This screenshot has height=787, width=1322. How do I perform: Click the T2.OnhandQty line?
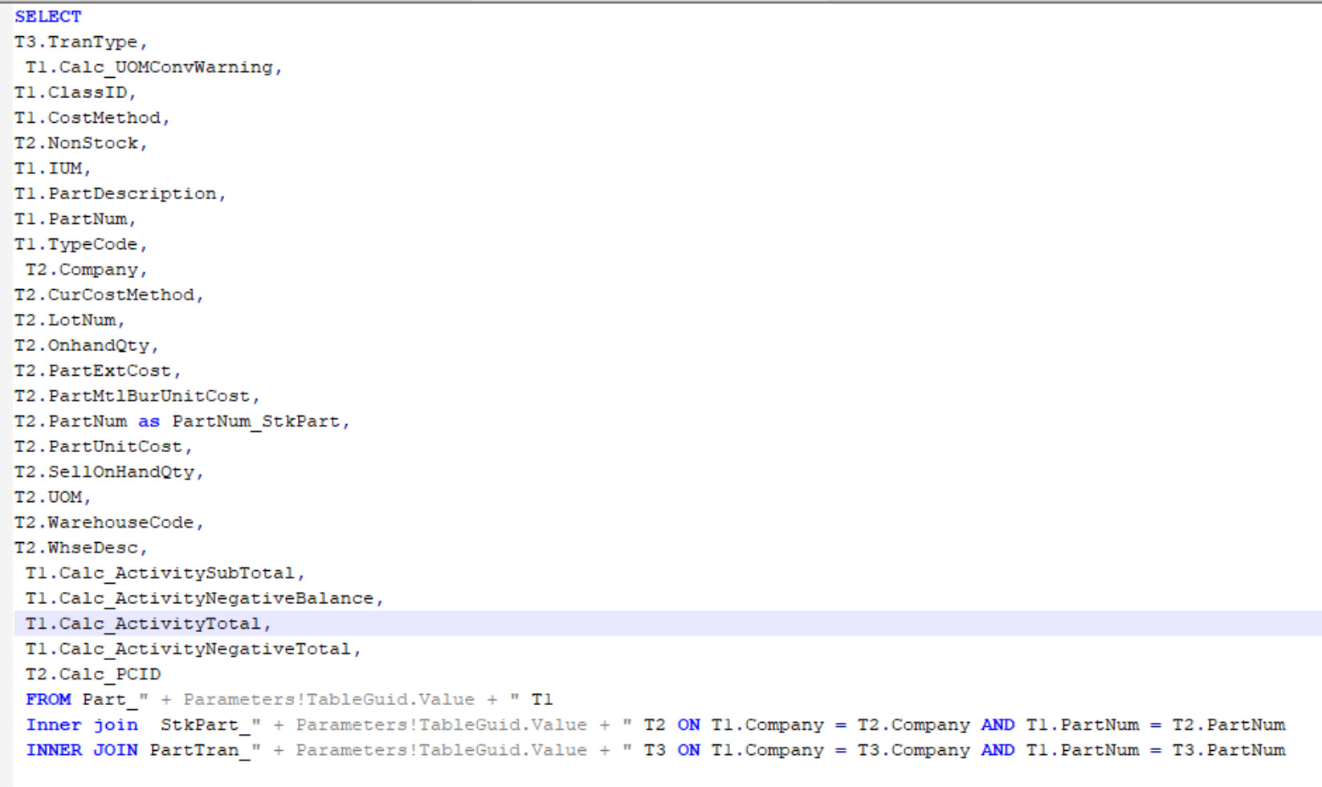87,345
